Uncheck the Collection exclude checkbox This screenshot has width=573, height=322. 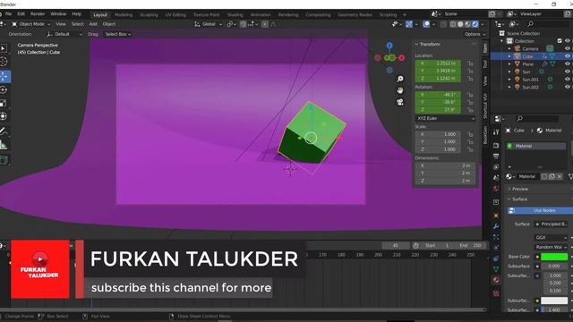point(560,41)
